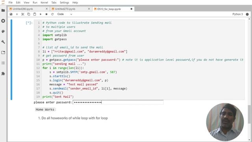The height and width of the screenshot is (142, 252).
Task: Click the 'for i in range(len(li)):' line
Action: (x=63, y=68)
